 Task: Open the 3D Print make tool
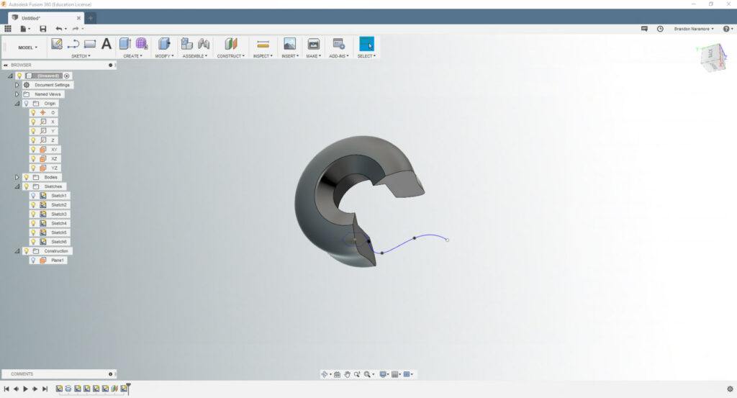click(314, 44)
